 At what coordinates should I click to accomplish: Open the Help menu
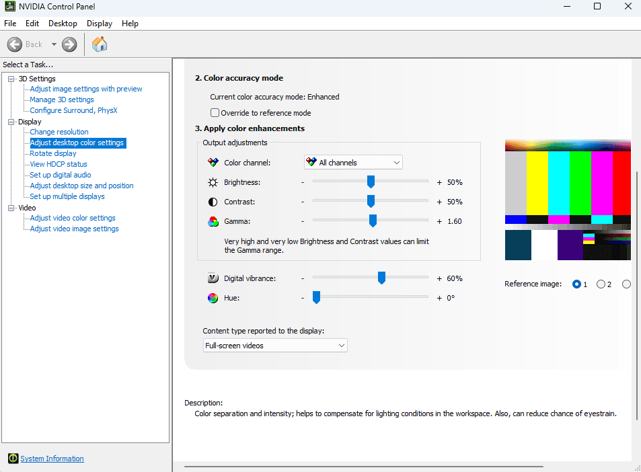(130, 24)
